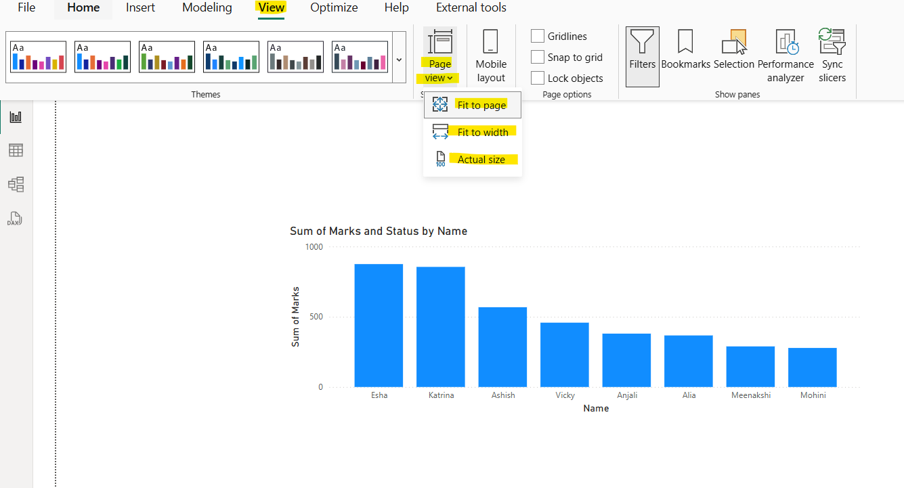Screen dimensions: 904x488
Task: Launch the Performance analyzer
Action: point(785,54)
